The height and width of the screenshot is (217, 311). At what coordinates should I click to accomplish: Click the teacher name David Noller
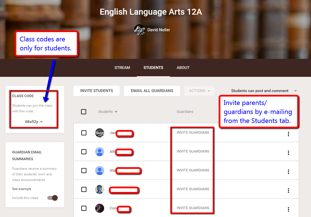click(x=159, y=30)
